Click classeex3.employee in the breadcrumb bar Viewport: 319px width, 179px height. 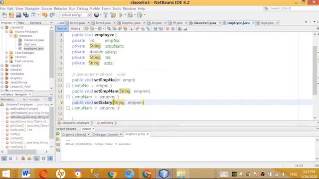pyautogui.click(x=76, y=123)
